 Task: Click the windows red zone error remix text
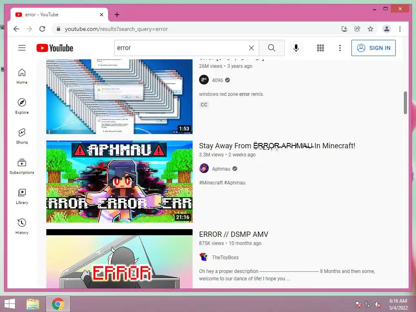tap(232, 94)
